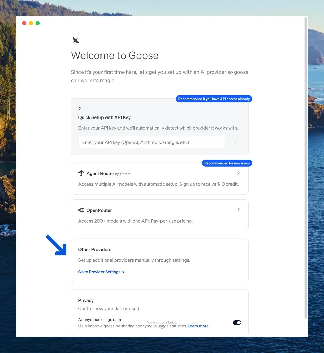Focus the API key input field
The height and width of the screenshot is (353, 324).
(x=152, y=142)
